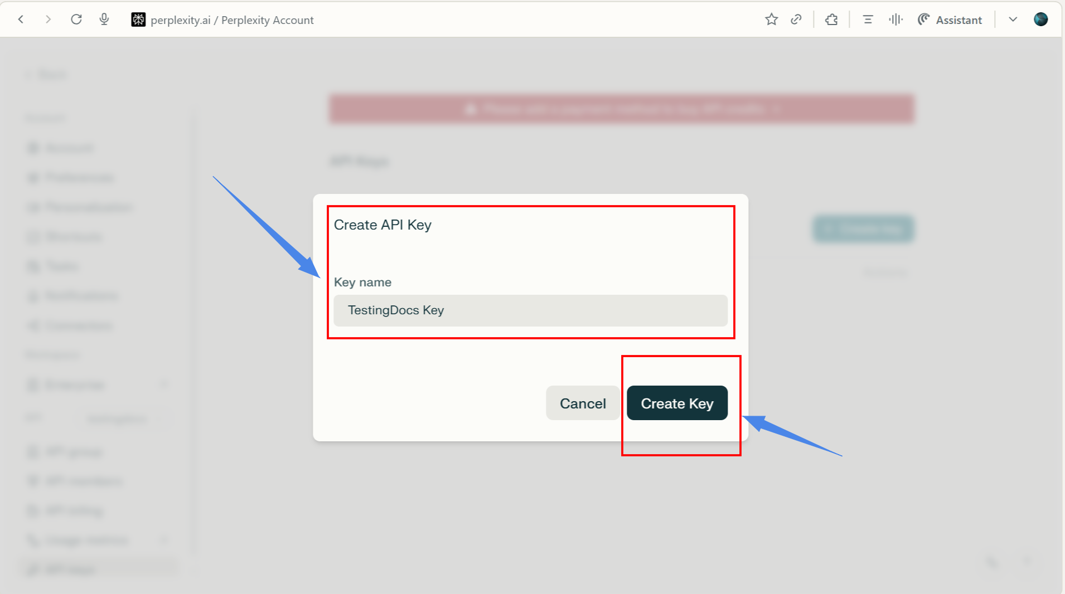The height and width of the screenshot is (594, 1065).
Task: Open the profile avatar menu
Action: [1040, 20]
